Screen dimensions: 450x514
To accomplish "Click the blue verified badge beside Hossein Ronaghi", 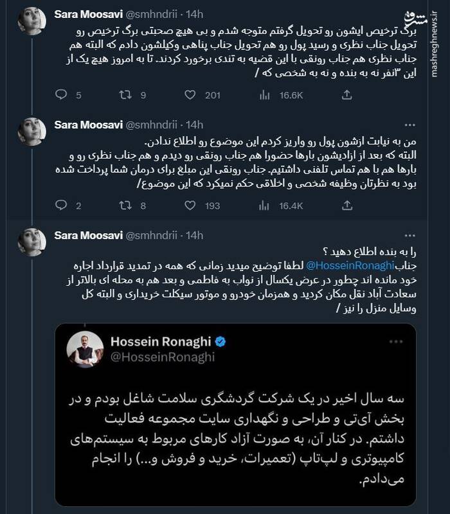I will pos(219,342).
